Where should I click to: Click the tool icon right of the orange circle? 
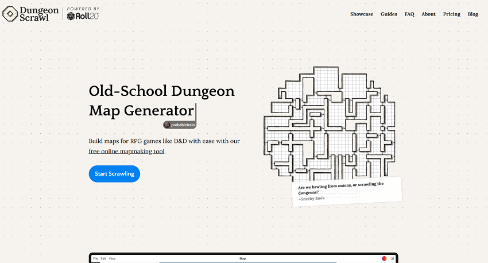click(392, 259)
